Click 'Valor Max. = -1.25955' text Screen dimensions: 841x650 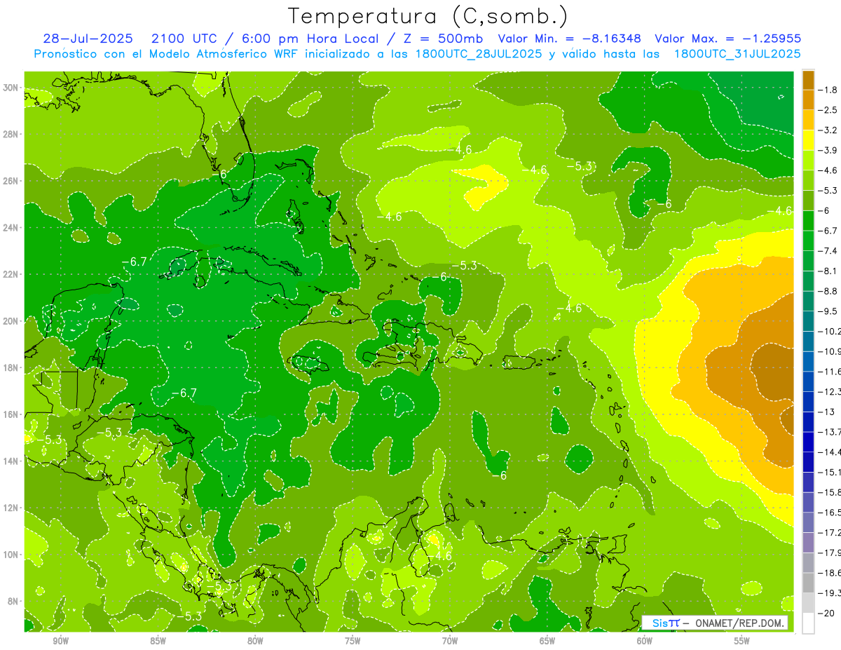pyautogui.click(x=727, y=39)
